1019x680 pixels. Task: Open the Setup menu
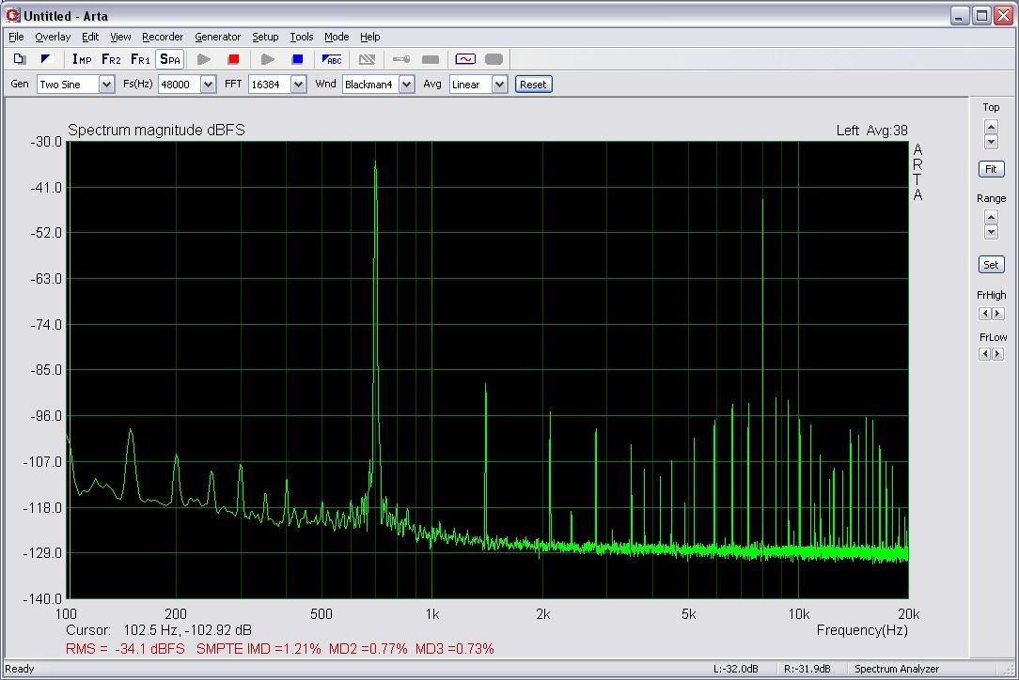[x=265, y=37]
